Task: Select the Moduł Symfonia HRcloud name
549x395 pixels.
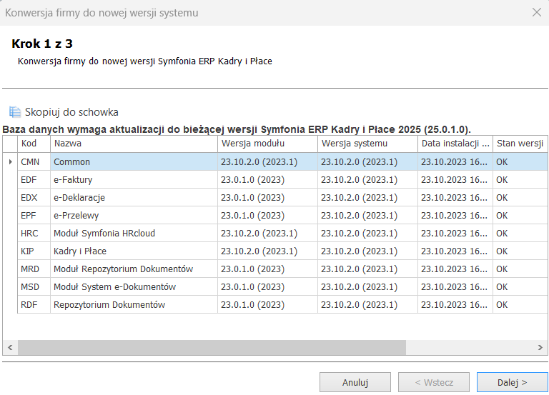Action: (134, 233)
